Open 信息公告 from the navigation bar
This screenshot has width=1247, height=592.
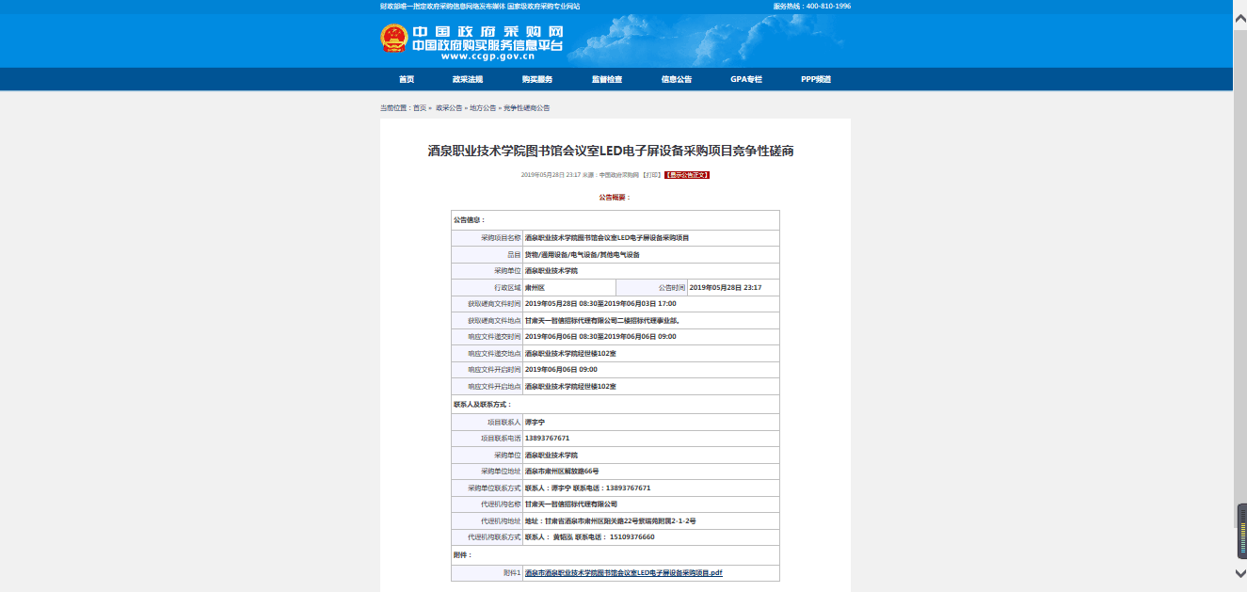click(x=676, y=80)
